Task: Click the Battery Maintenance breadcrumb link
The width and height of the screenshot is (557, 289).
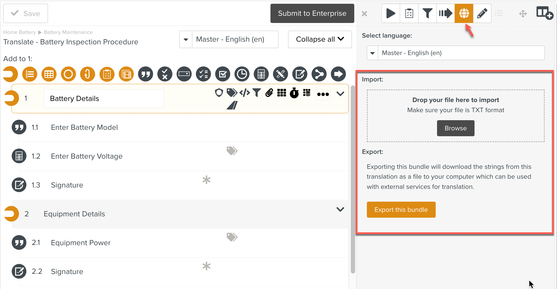Action: [68, 32]
